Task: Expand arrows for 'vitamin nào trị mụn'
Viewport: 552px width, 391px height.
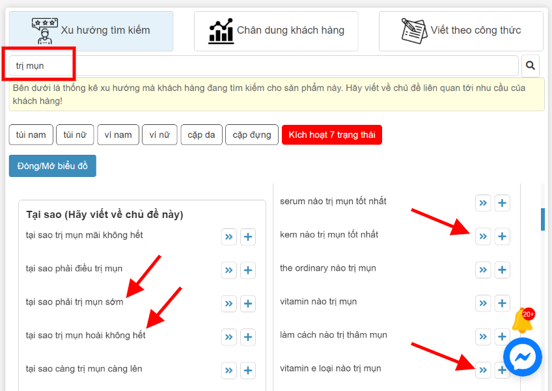Action: click(x=483, y=303)
